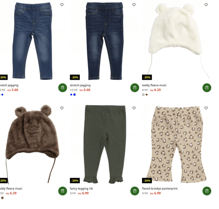Favorite the dark blue stretch jegging

134,5
